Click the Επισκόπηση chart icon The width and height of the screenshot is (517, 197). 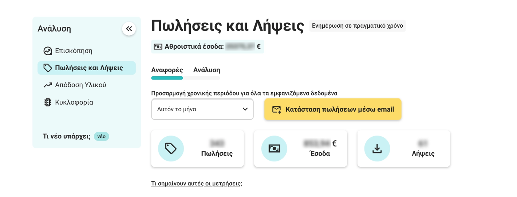click(48, 51)
